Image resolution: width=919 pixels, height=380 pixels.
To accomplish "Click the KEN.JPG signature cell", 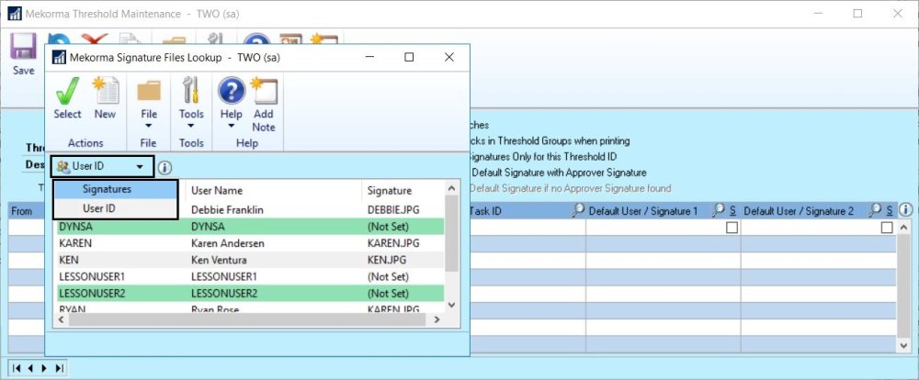I will pyautogui.click(x=388, y=260).
